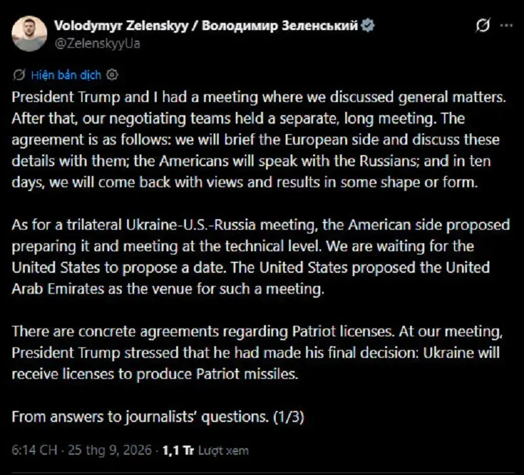524x475 pixels.
Task: Click the Cyrillic name Володимир Зеленський
Action: click(x=280, y=26)
